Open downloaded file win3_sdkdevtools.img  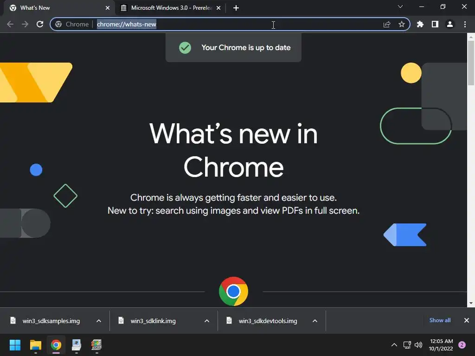coord(268,321)
